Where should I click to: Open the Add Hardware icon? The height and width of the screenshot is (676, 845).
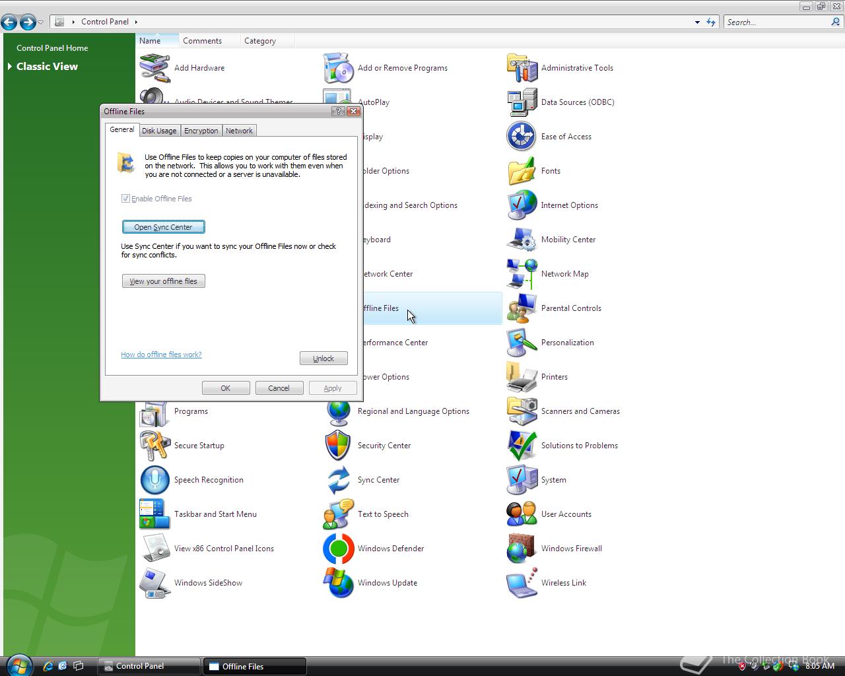[154, 68]
